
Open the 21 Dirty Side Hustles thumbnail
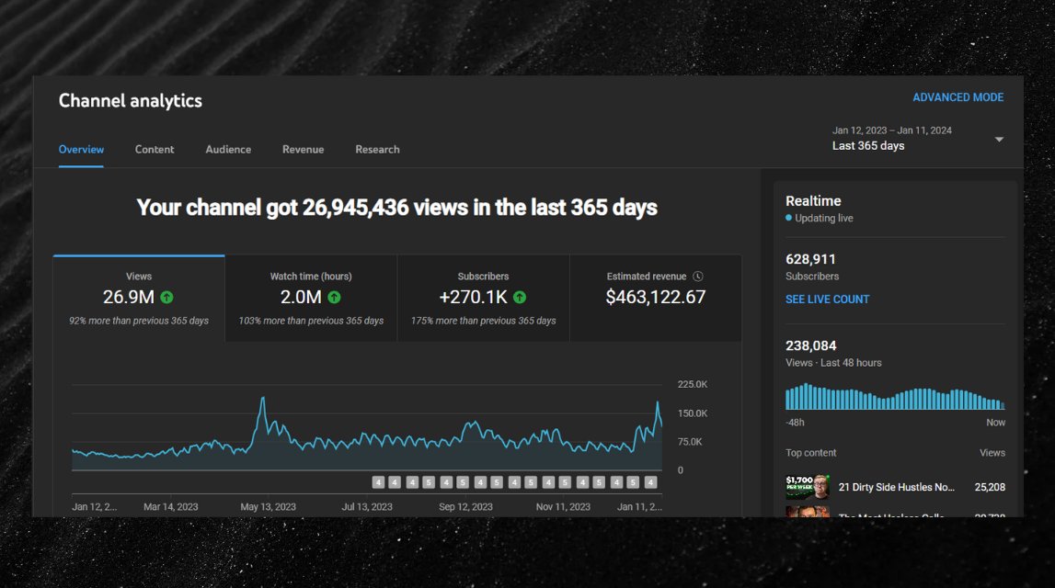[808, 487]
